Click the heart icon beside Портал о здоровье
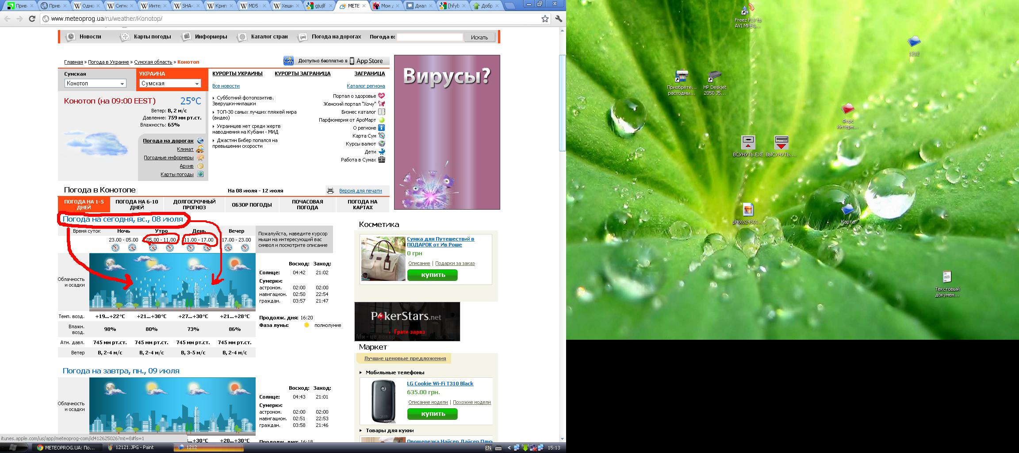 [x=381, y=96]
